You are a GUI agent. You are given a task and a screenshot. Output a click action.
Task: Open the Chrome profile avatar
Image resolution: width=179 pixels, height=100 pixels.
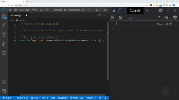(x=173, y=5)
